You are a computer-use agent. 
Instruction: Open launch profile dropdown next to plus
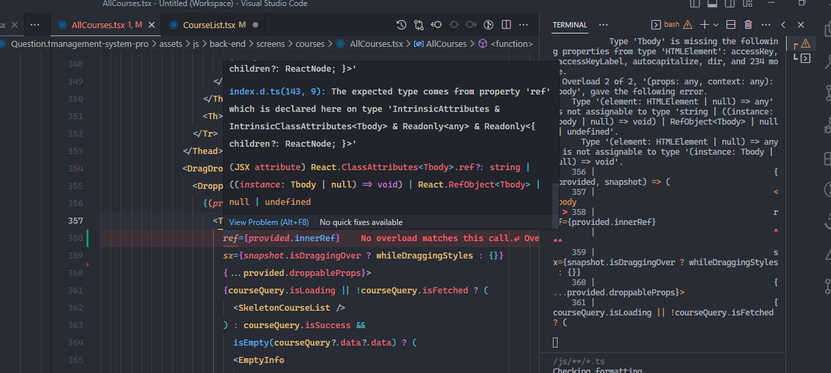[x=716, y=25]
